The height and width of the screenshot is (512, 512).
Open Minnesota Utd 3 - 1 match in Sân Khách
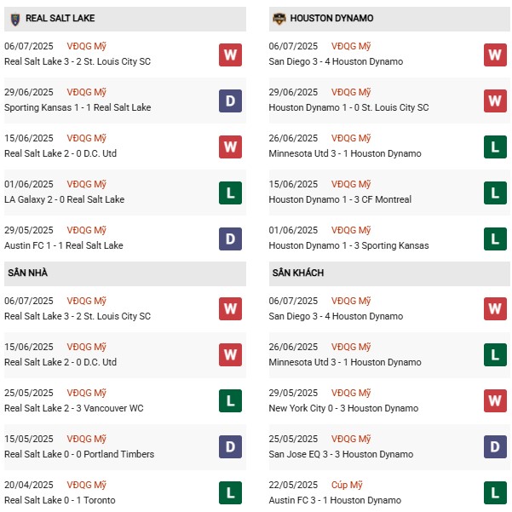345,362
